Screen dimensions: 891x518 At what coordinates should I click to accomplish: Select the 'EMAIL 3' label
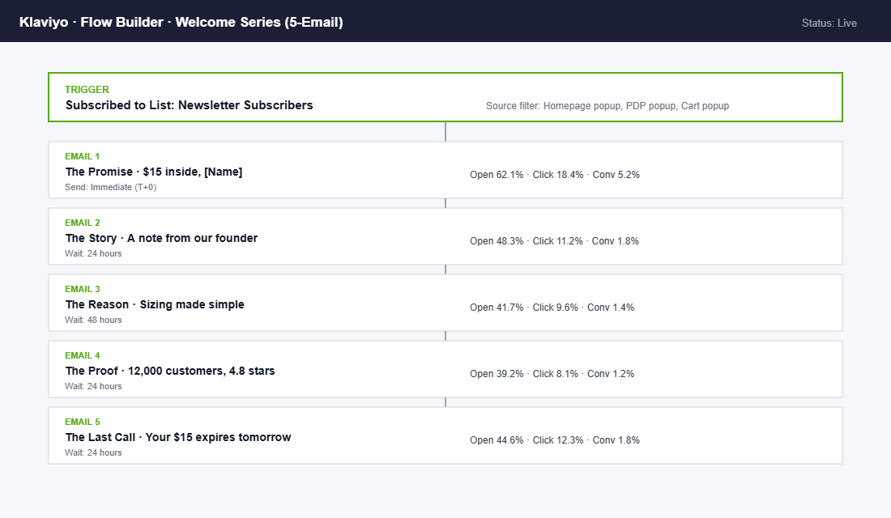(83, 289)
